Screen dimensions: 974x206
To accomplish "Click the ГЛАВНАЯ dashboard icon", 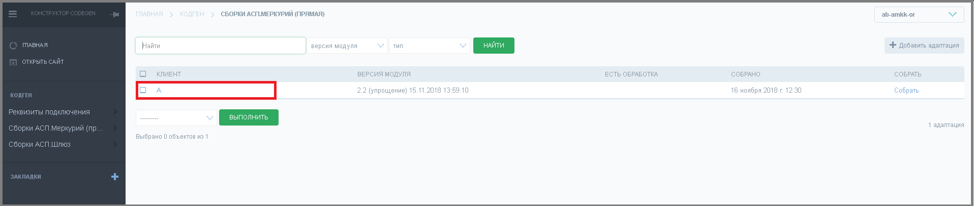I will tap(13, 46).
